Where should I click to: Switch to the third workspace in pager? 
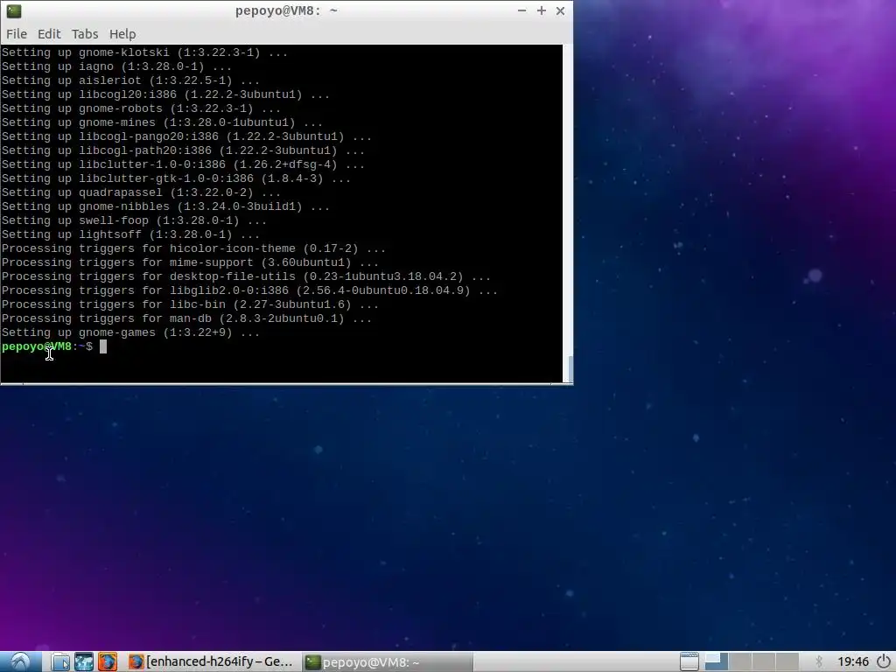763,661
